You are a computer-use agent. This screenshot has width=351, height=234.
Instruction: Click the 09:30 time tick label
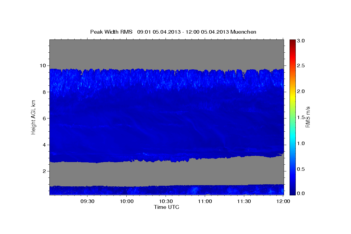[x=87, y=202]
